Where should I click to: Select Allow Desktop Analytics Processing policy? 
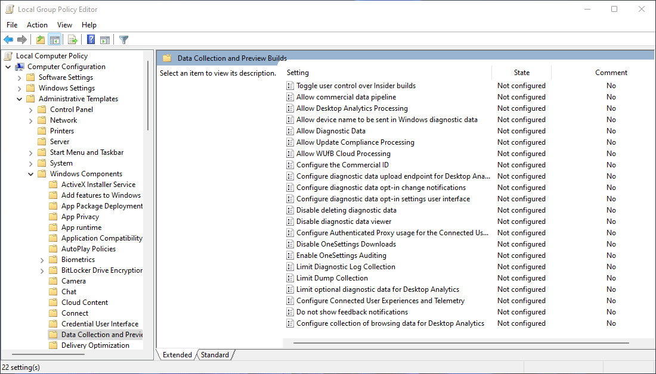click(352, 108)
